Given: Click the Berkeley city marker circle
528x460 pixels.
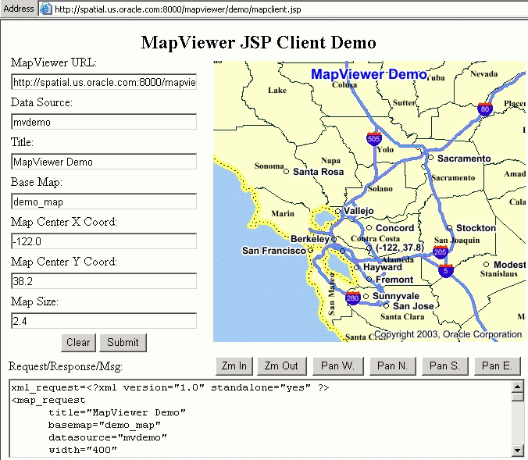Looking at the screenshot, I should (334, 240).
